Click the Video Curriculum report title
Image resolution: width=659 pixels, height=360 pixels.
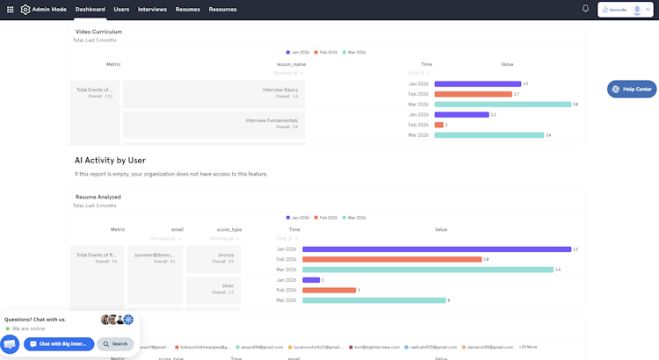tap(98, 32)
